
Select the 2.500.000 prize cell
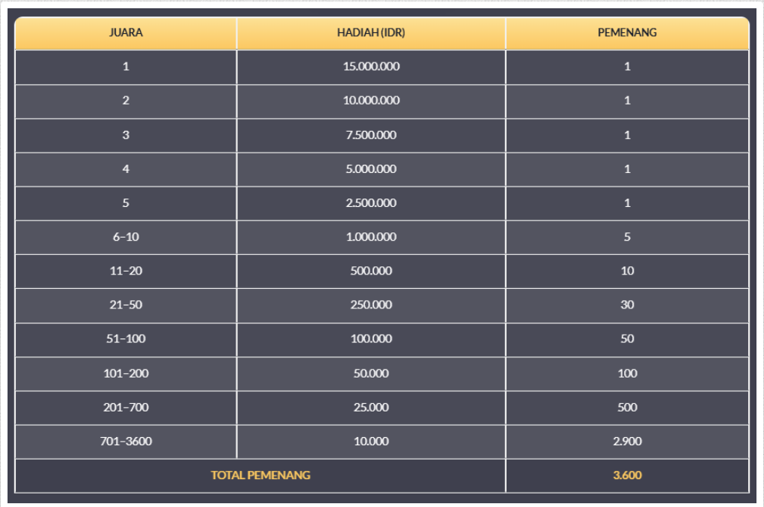pos(371,203)
